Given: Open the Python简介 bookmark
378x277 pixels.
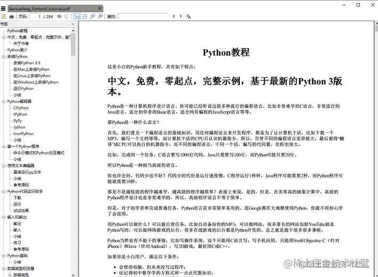Looking at the screenshot, I should coord(18,50).
